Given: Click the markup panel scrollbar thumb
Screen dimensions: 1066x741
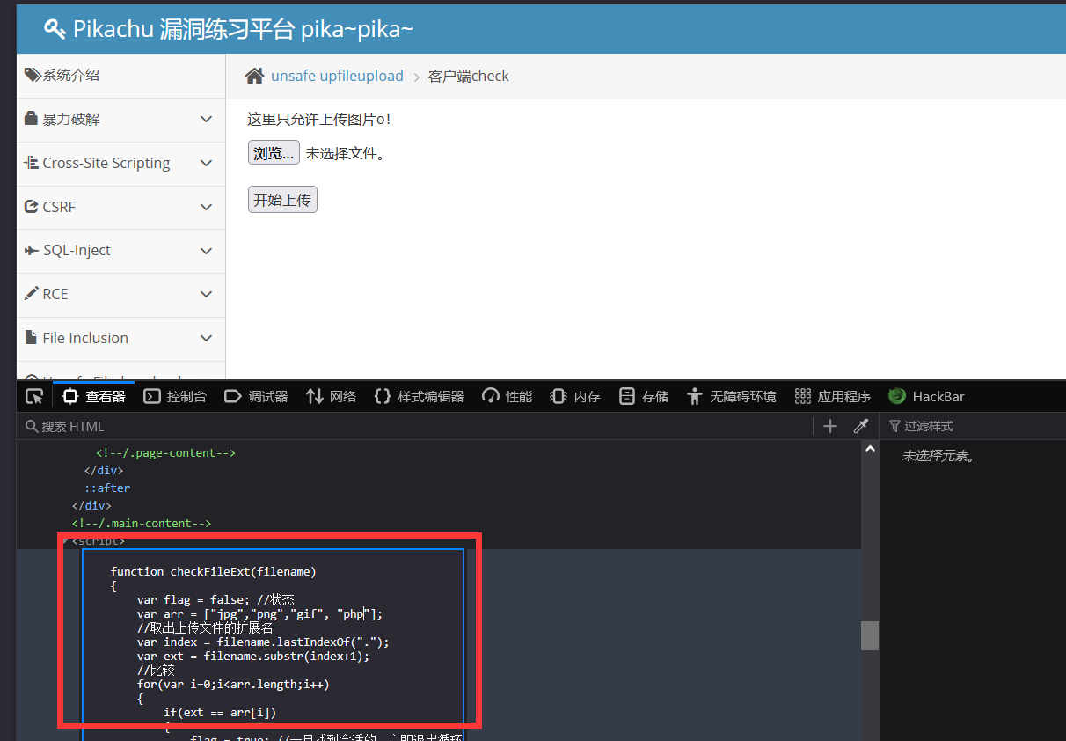Looking at the screenshot, I should pyautogui.click(x=870, y=635).
